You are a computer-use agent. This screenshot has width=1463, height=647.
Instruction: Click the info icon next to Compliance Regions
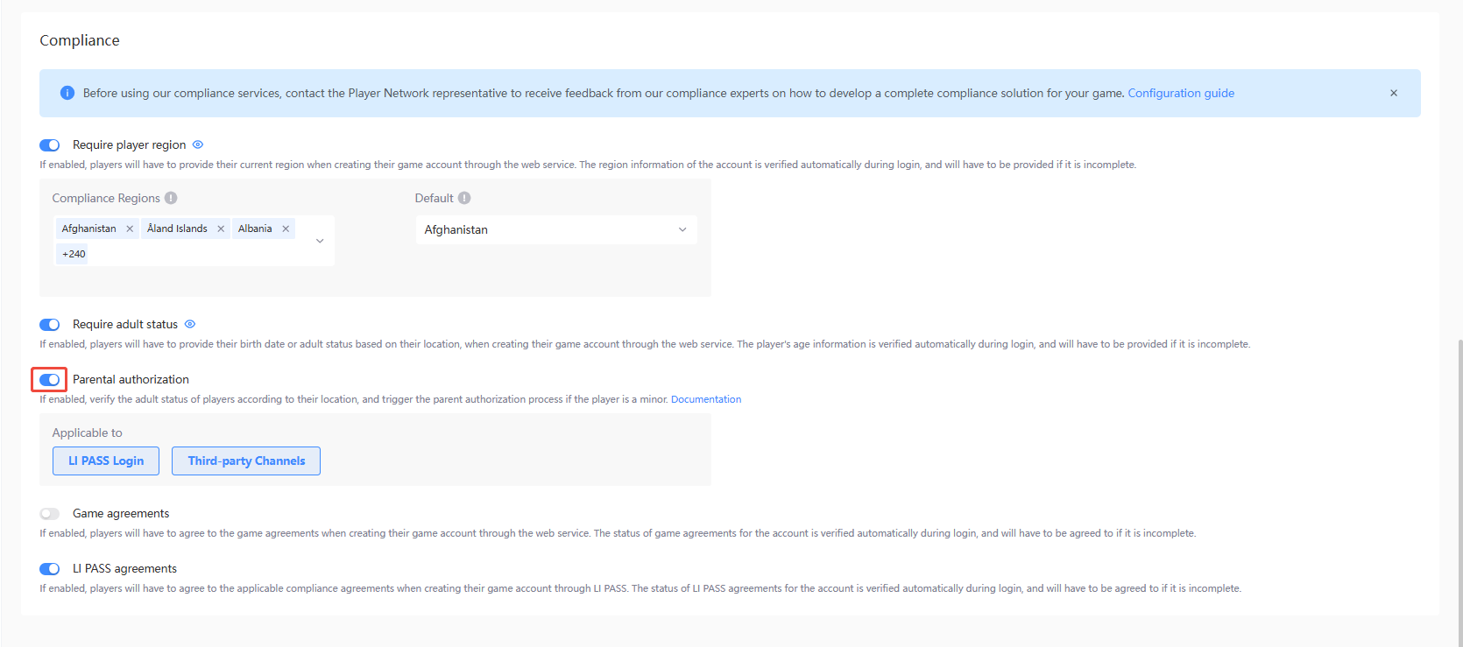(x=171, y=198)
